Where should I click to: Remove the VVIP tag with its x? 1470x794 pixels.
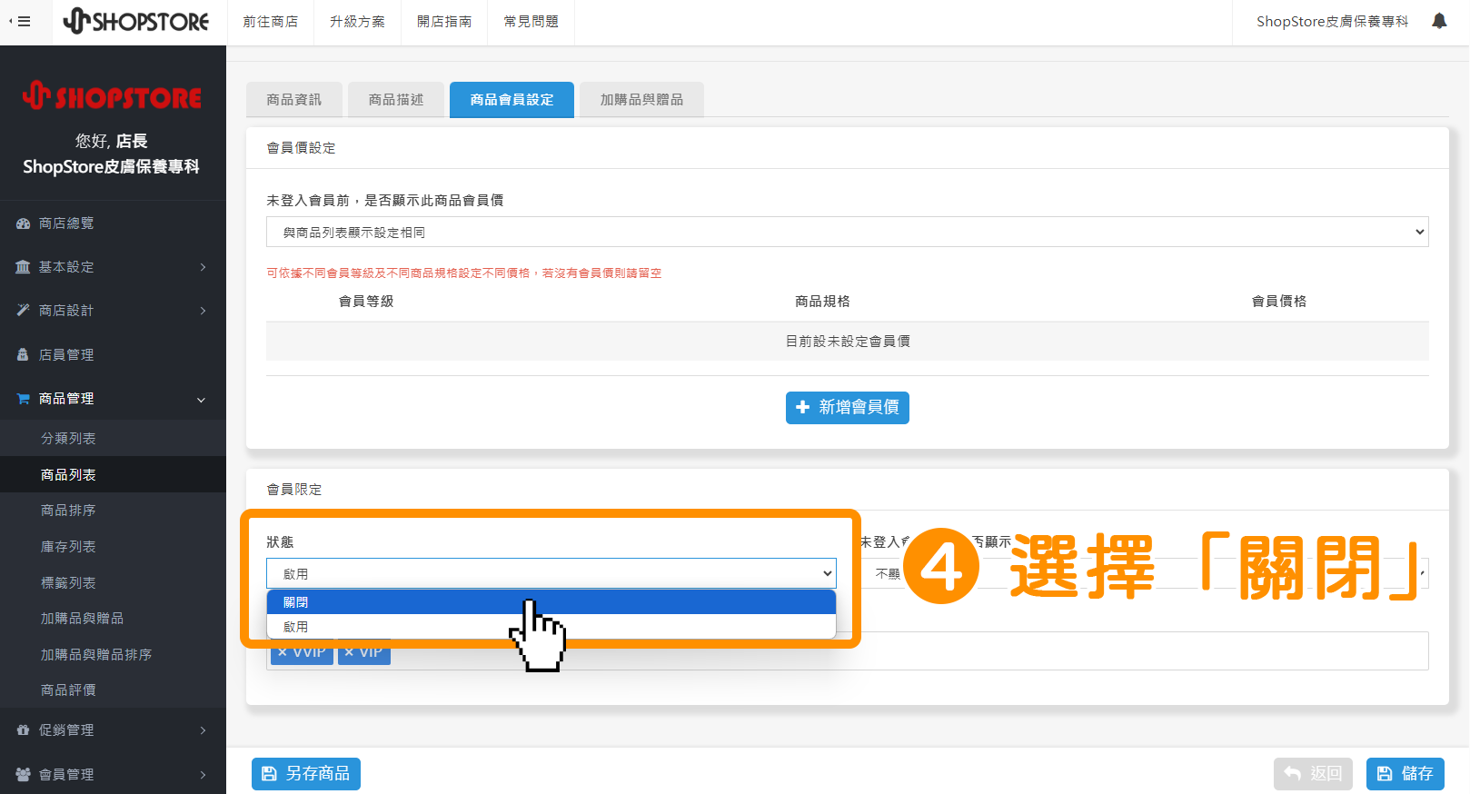click(x=283, y=652)
